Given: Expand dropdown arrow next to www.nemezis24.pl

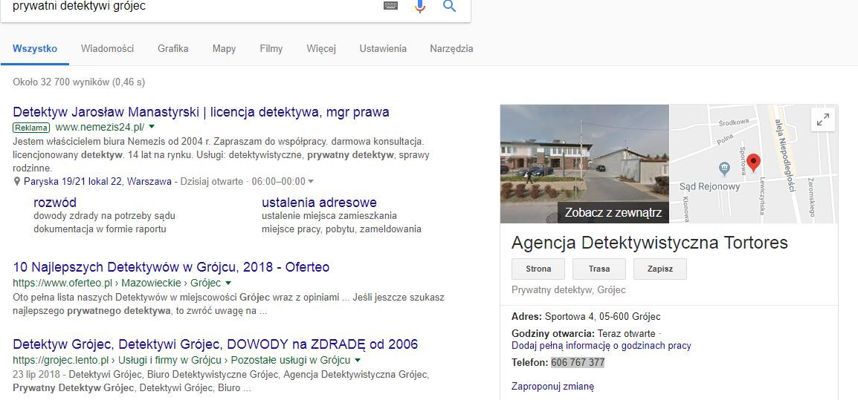Looking at the screenshot, I should (152, 127).
